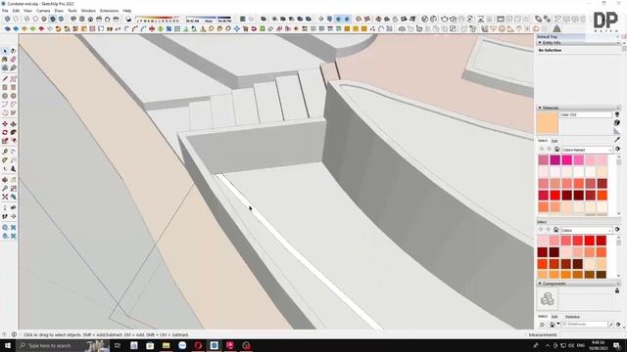
Task: Select the Pan hand tool
Action: [13, 180]
